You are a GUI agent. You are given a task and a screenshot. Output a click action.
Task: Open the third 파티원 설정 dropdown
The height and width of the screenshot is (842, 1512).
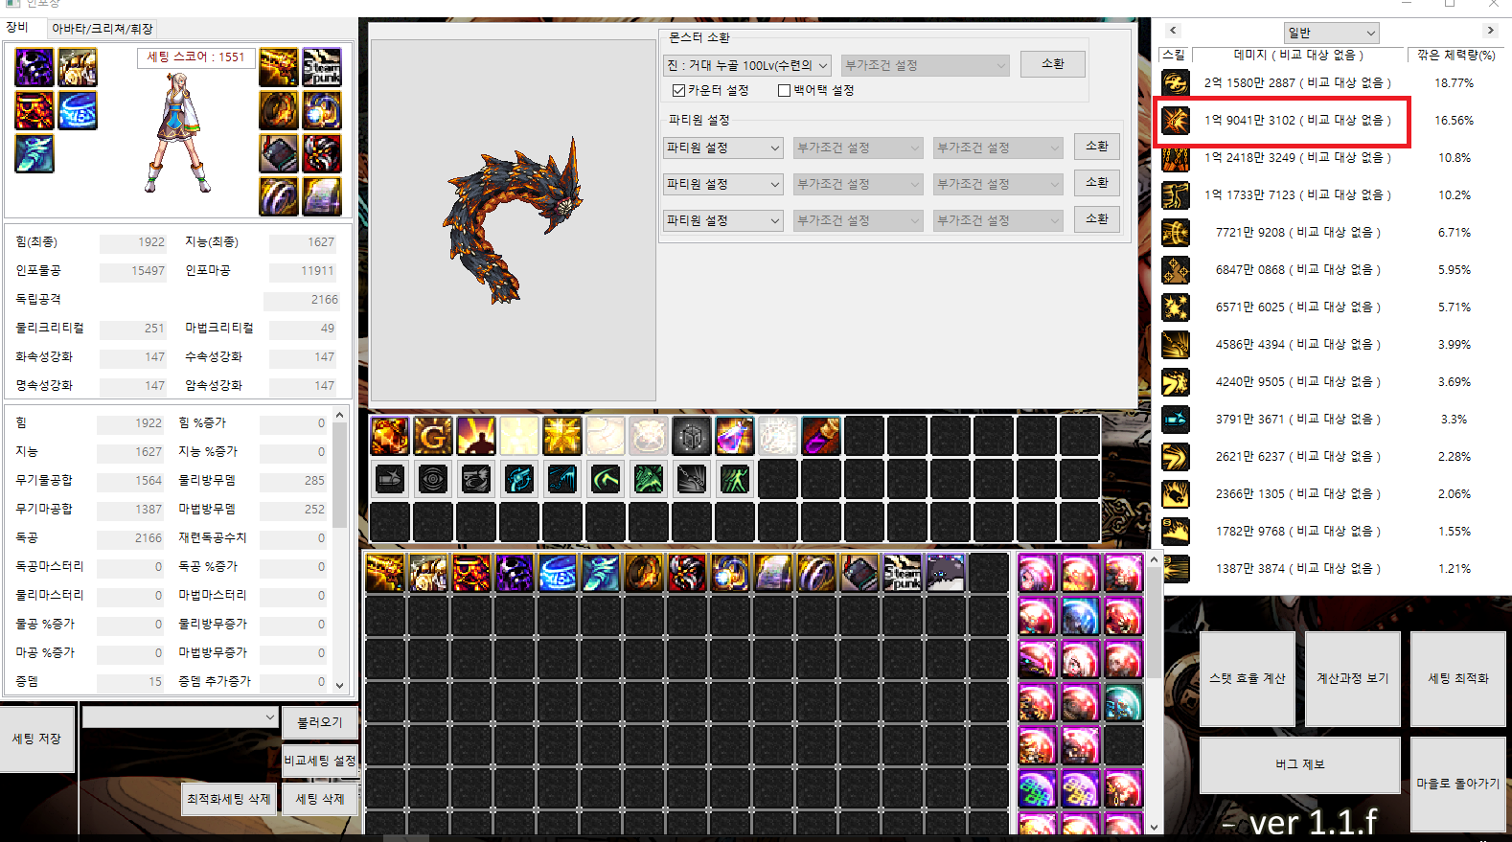pos(723,220)
